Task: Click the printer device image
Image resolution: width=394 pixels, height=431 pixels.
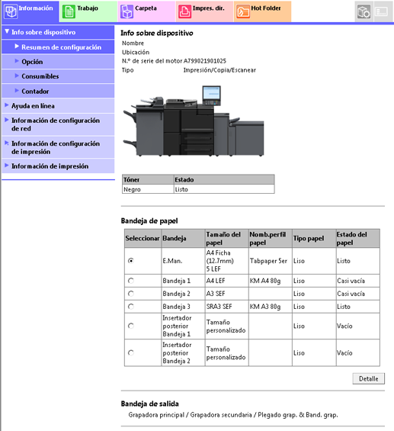Action: 194,121
